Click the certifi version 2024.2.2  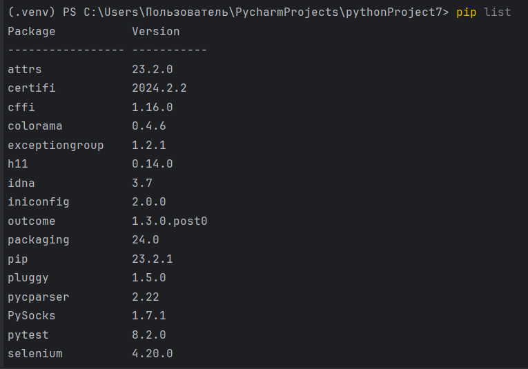[159, 88]
